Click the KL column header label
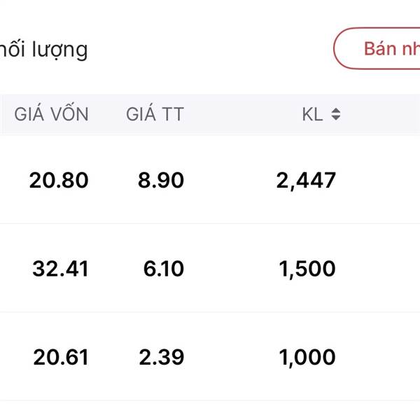The height and width of the screenshot is (420, 420). click(312, 115)
